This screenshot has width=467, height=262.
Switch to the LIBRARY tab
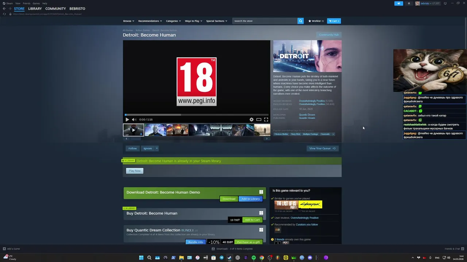tap(35, 9)
